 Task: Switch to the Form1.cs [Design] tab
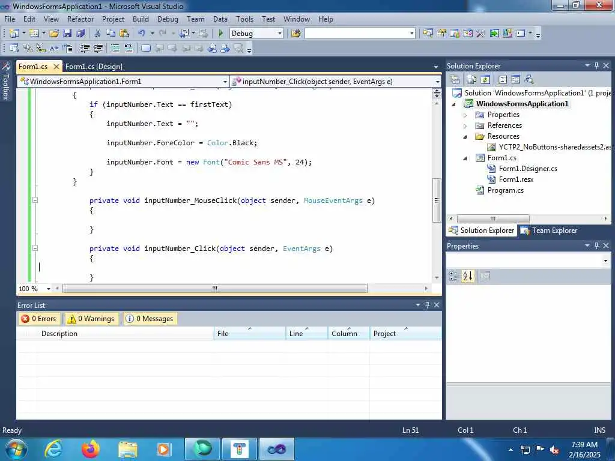(x=94, y=67)
